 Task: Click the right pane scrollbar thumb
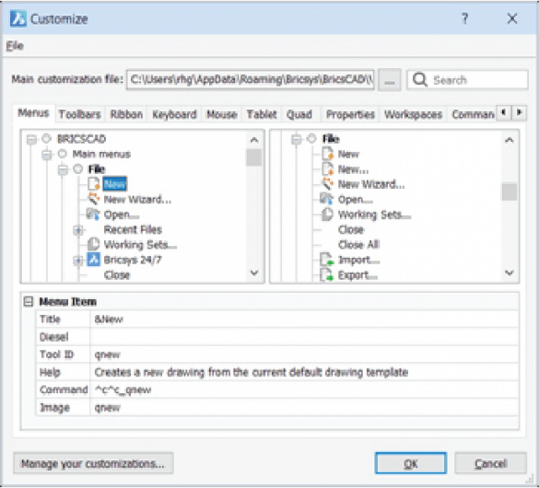click(510, 192)
